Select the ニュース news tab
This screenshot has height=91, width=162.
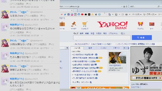click(77, 48)
